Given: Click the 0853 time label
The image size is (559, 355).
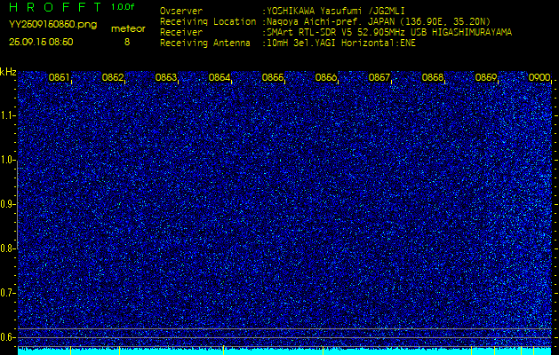Looking at the screenshot, I should [x=166, y=78].
